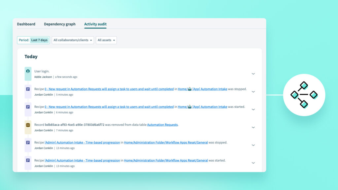Expand the Automation Requests recipe stopped entry
338x190 pixels.
[253, 92]
